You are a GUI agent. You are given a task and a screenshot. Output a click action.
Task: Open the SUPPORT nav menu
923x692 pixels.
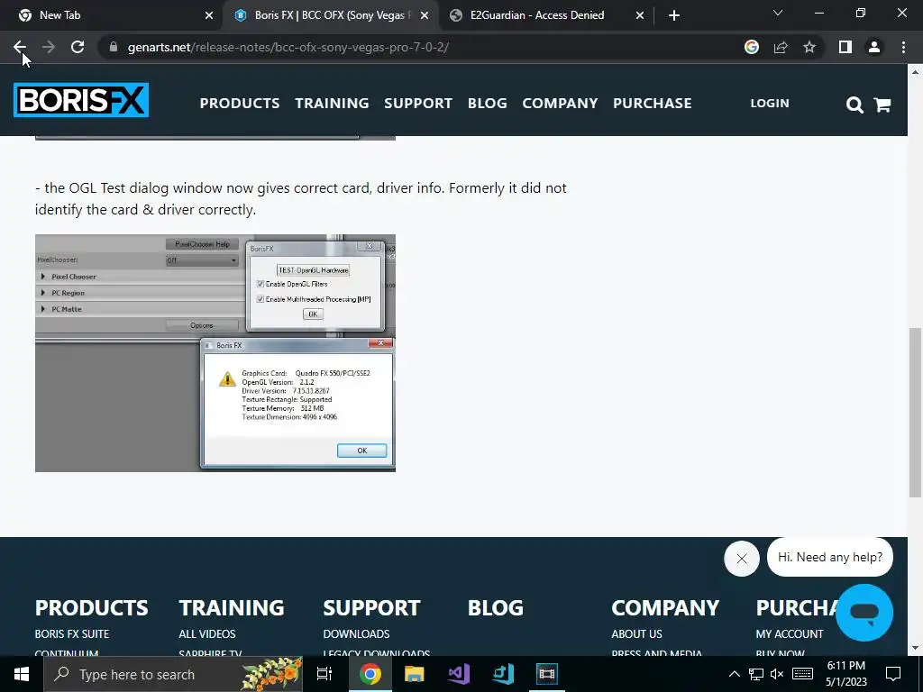coord(418,103)
